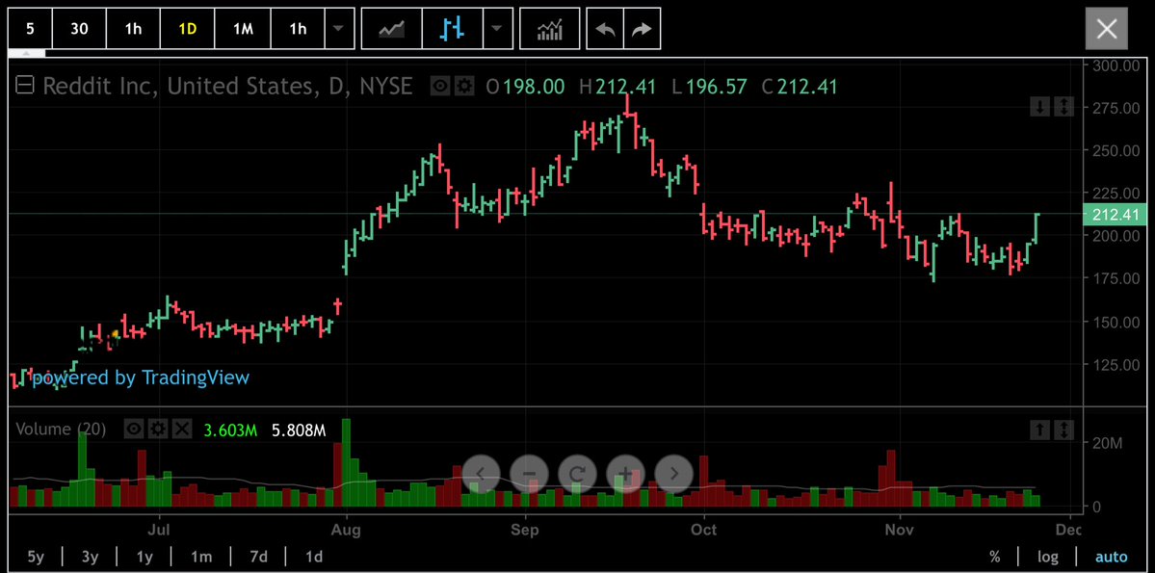Switch to the 1D interval
This screenshot has width=1155, height=573.
coord(187,28)
